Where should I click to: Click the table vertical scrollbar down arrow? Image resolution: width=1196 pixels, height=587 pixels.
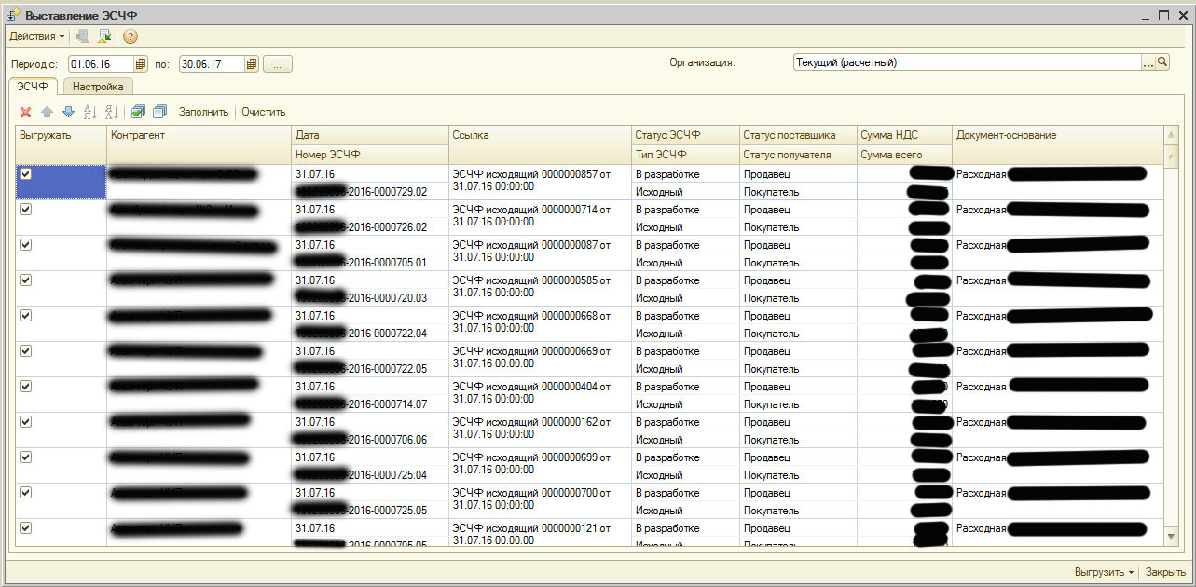pyautogui.click(x=1171, y=537)
